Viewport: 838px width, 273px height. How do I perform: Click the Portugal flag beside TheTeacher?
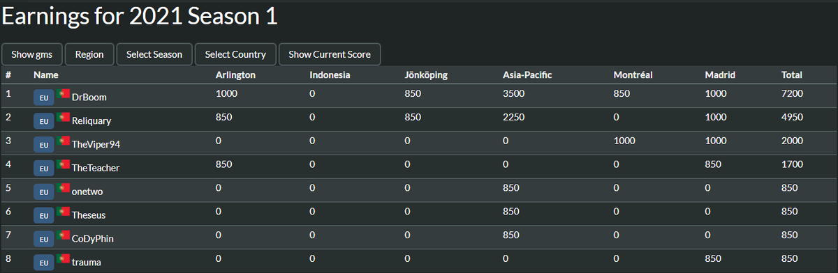pos(64,164)
